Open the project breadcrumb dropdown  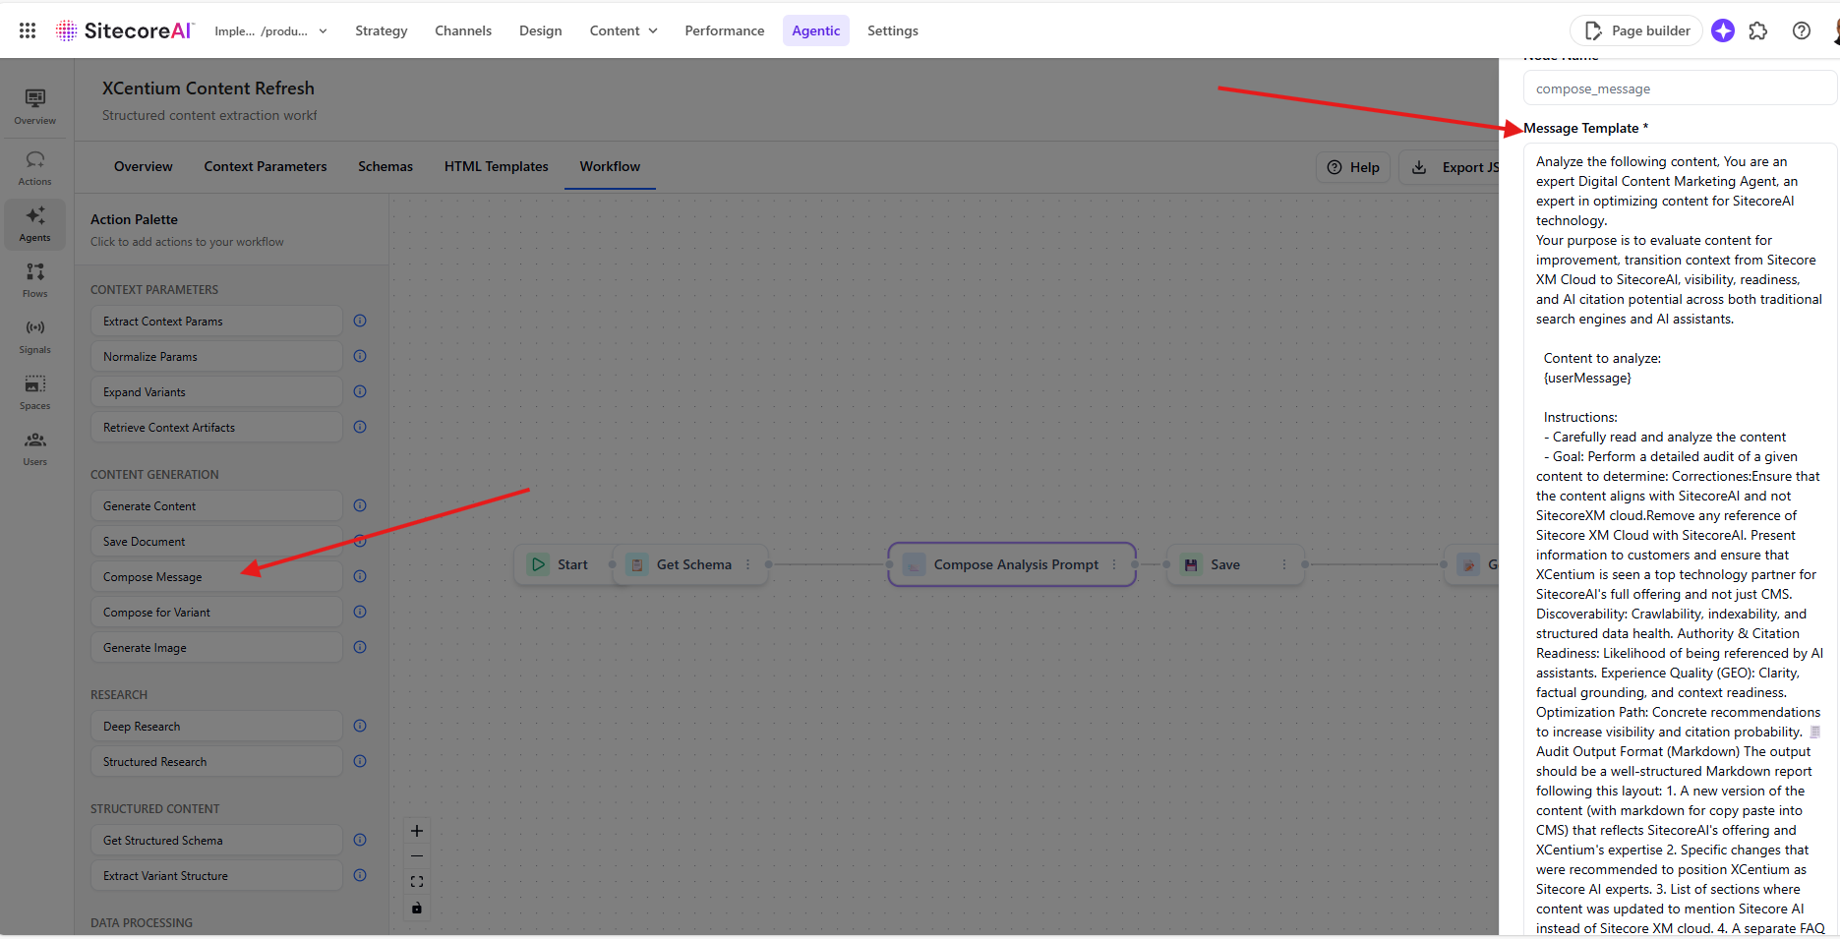[324, 30]
